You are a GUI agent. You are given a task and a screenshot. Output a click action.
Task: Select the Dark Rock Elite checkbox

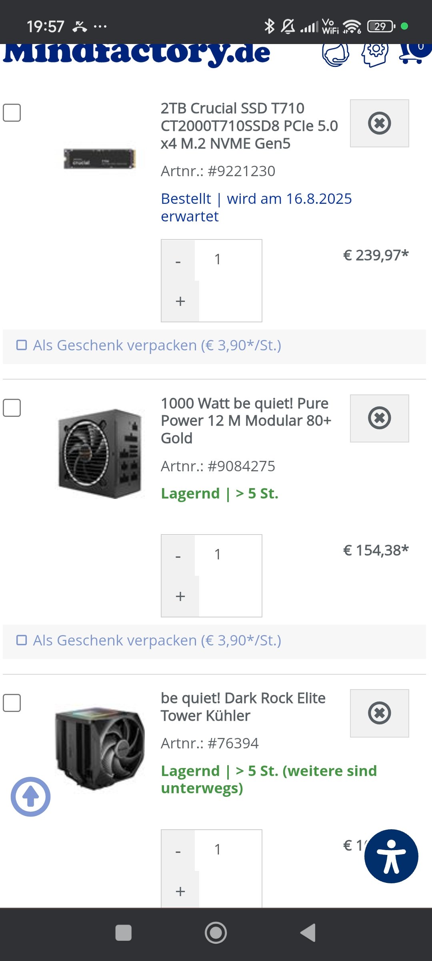pyautogui.click(x=12, y=703)
